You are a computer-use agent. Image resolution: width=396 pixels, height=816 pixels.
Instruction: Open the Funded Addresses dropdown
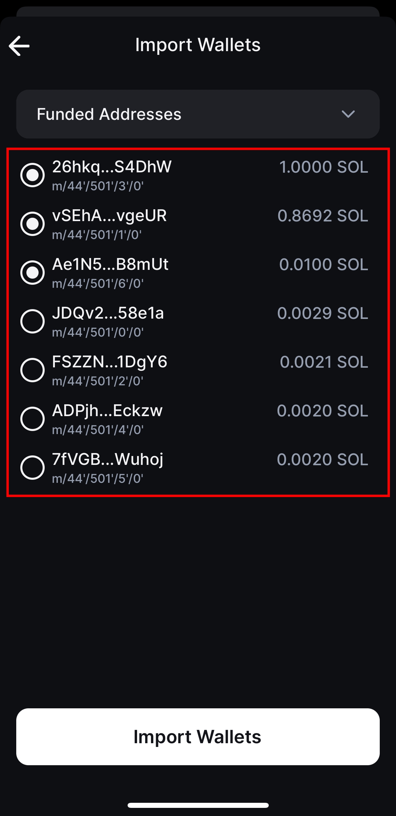coord(198,114)
